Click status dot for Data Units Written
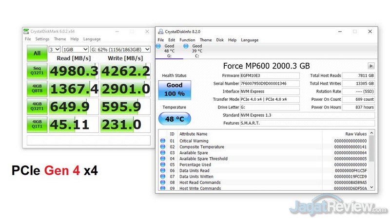 (163, 177)
